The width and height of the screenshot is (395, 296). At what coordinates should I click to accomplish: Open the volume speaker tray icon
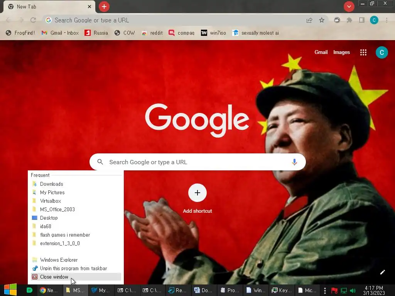tap(353, 291)
